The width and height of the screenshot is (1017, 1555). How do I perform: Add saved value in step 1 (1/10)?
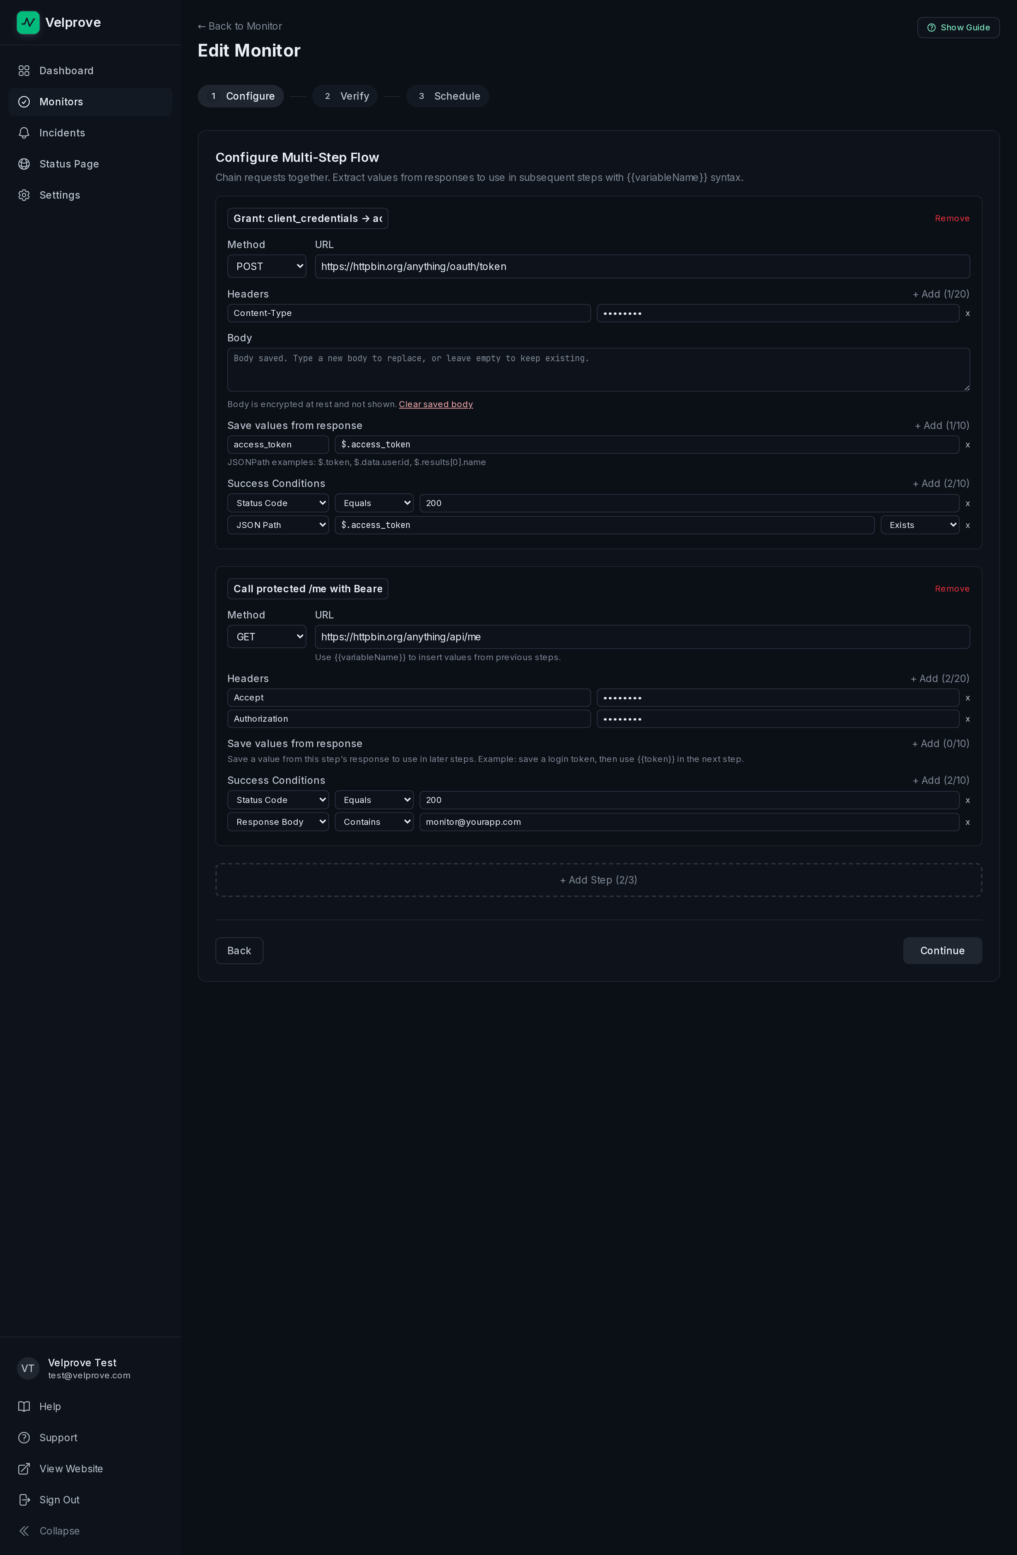pyautogui.click(x=942, y=426)
